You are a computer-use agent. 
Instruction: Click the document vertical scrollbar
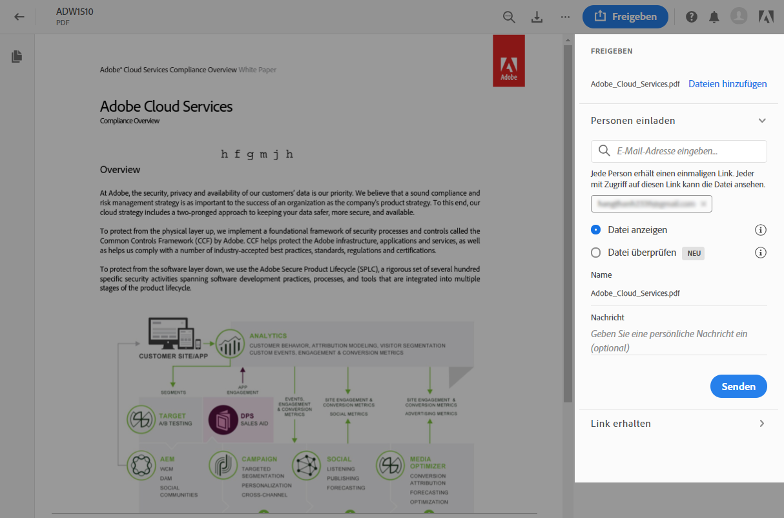point(568,223)
